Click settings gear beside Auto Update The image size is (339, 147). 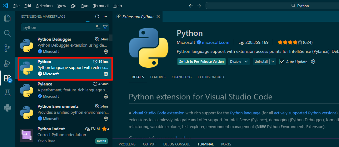[313, 62]
